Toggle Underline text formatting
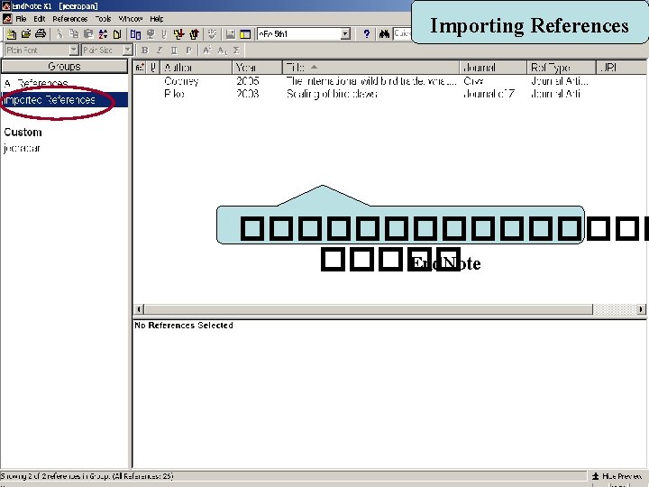This screenshot has height=487, width=649. (x=174, y=51)
